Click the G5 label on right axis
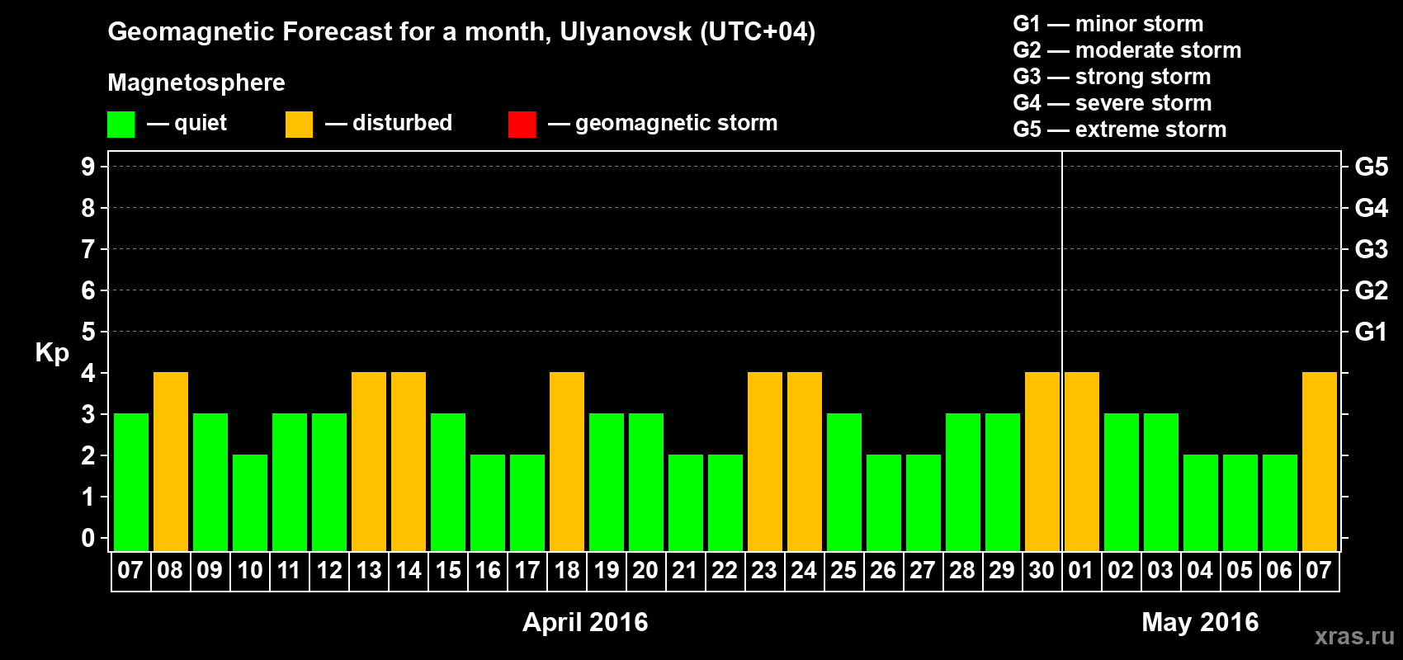 (x=1371, y=167)
